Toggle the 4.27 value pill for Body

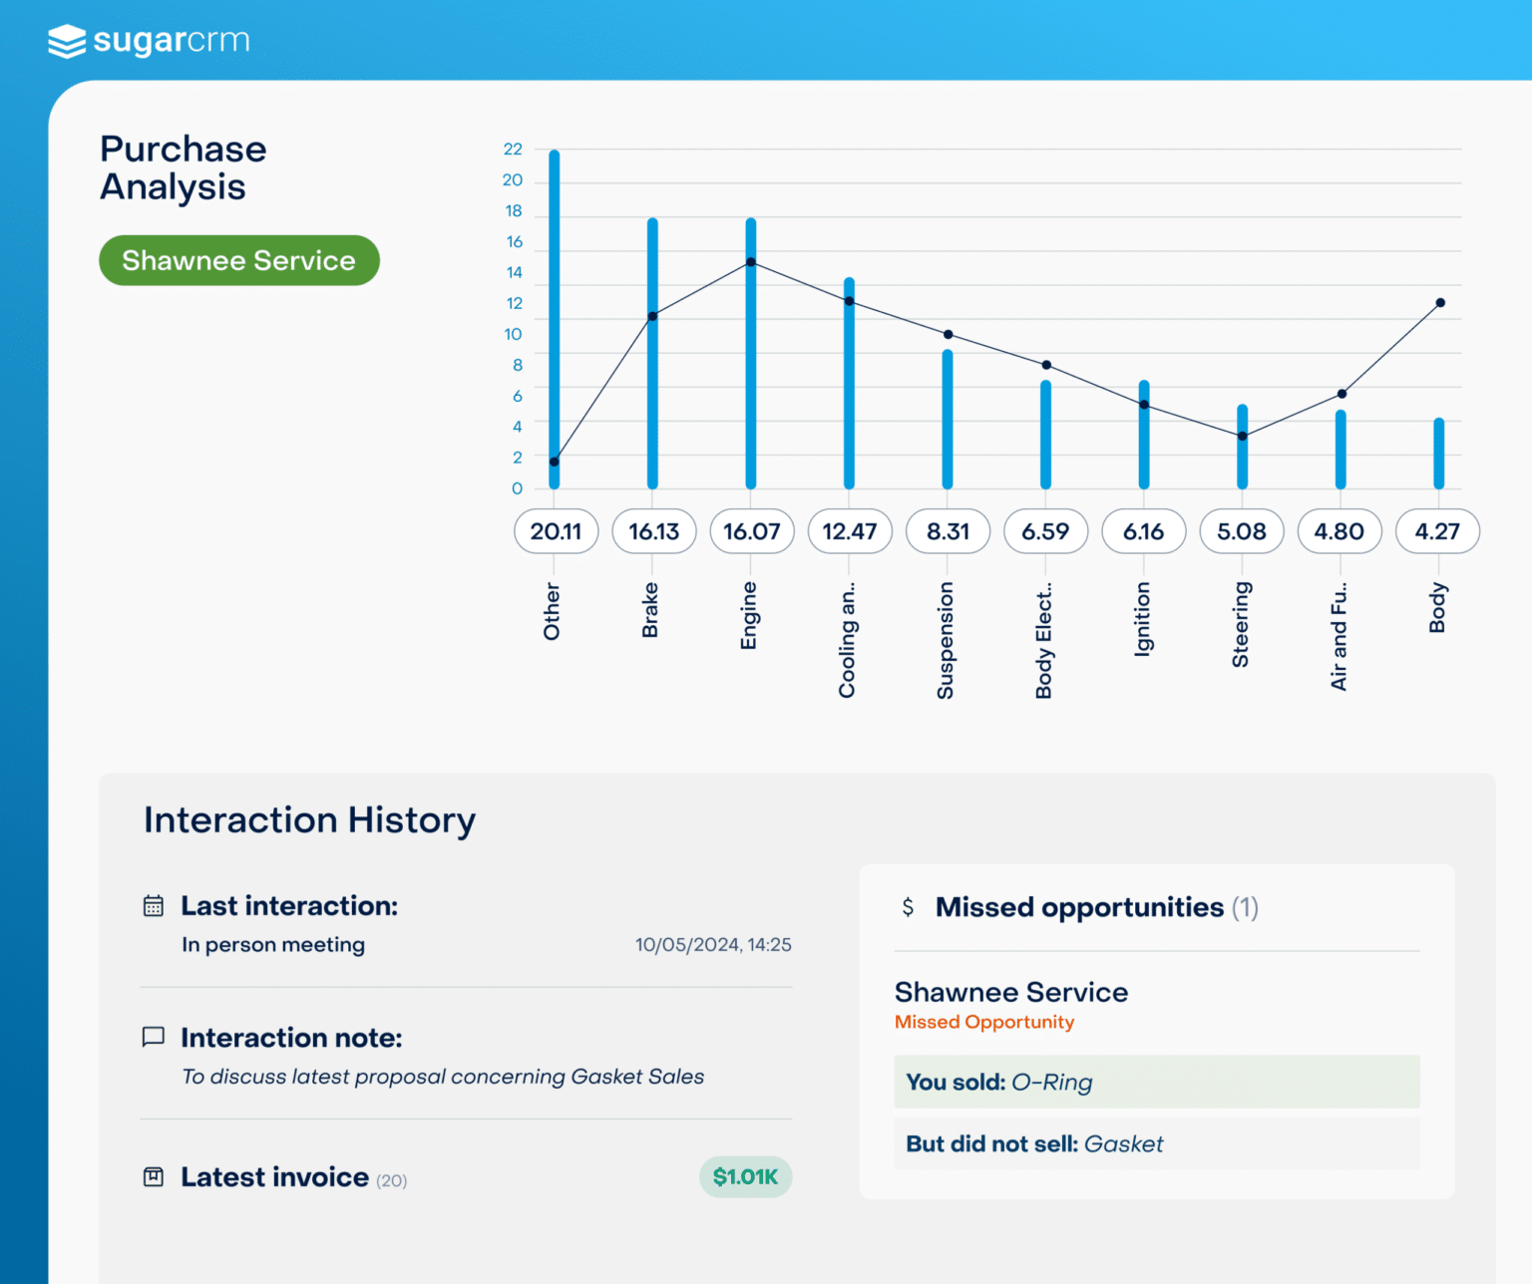pyautogui.click(x=1437, y=531)
